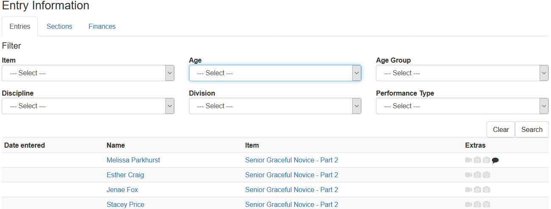Select the Entries tab
The image size is (551, 209).
20,26
